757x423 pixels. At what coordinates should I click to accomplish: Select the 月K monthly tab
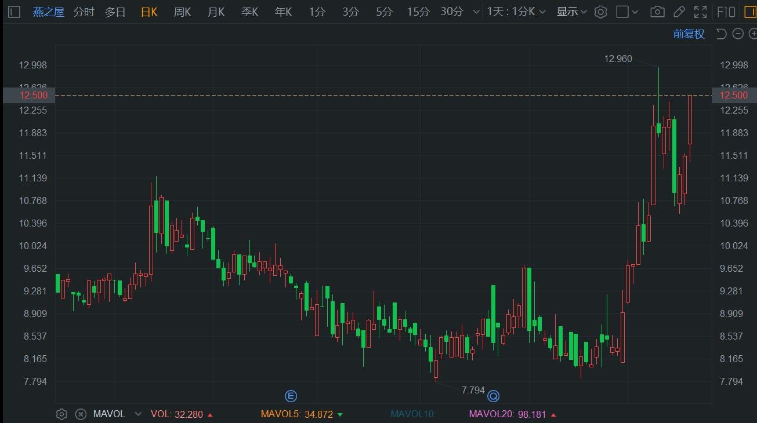[216, 12]
